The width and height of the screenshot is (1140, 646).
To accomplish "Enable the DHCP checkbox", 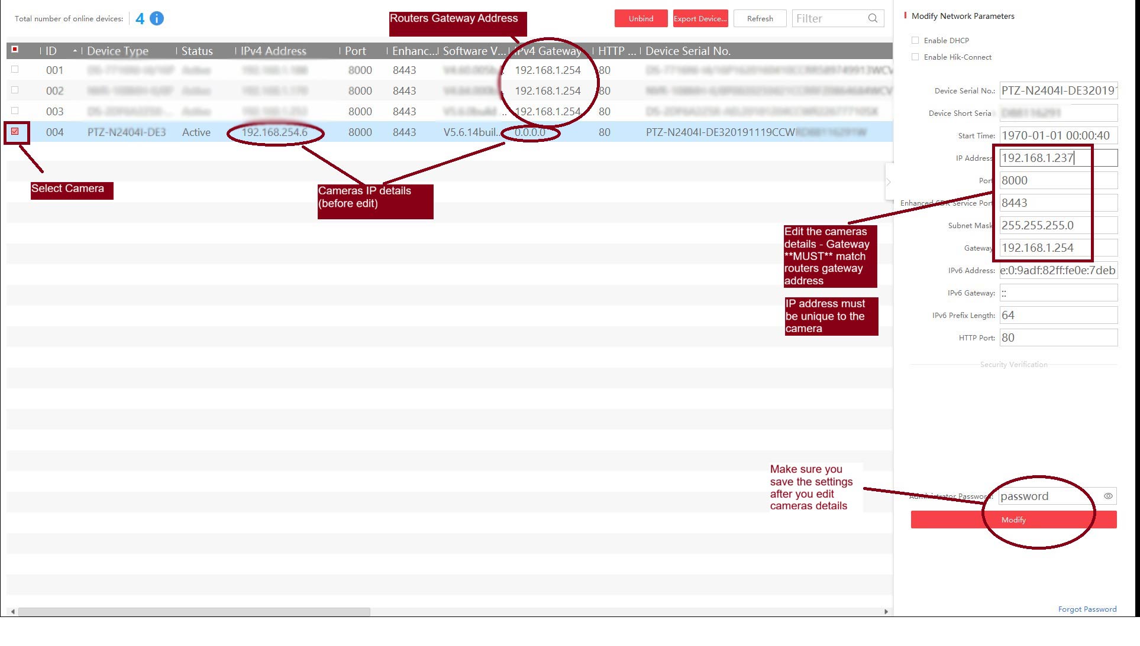I will pyautogui.click(x=916, y=40).
